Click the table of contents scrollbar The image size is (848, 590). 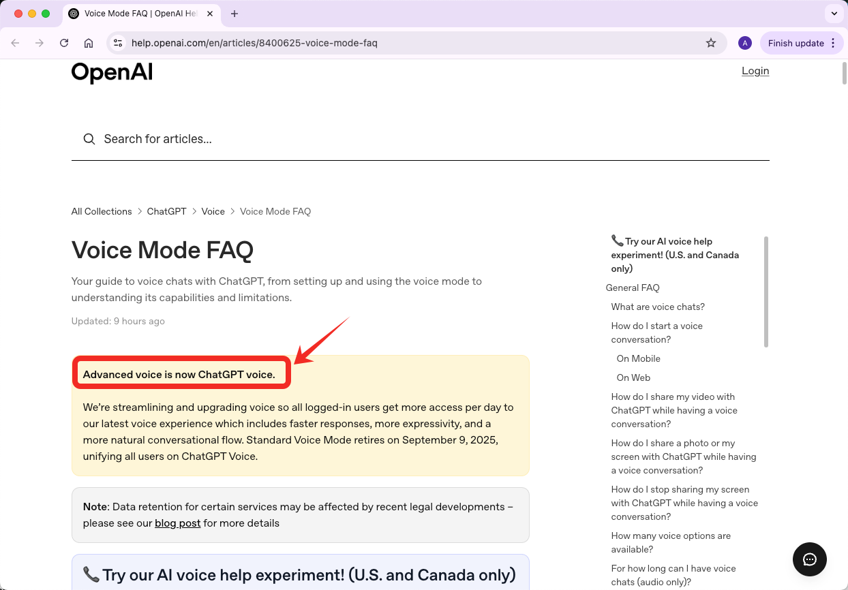(x=766, y=292)
